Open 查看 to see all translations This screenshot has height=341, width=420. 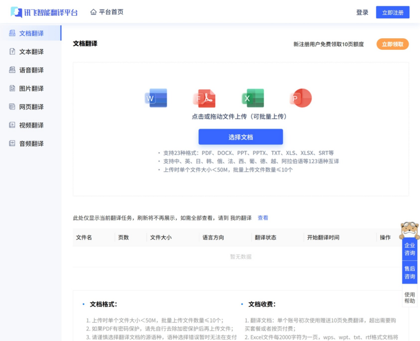[x=263, y=217]
